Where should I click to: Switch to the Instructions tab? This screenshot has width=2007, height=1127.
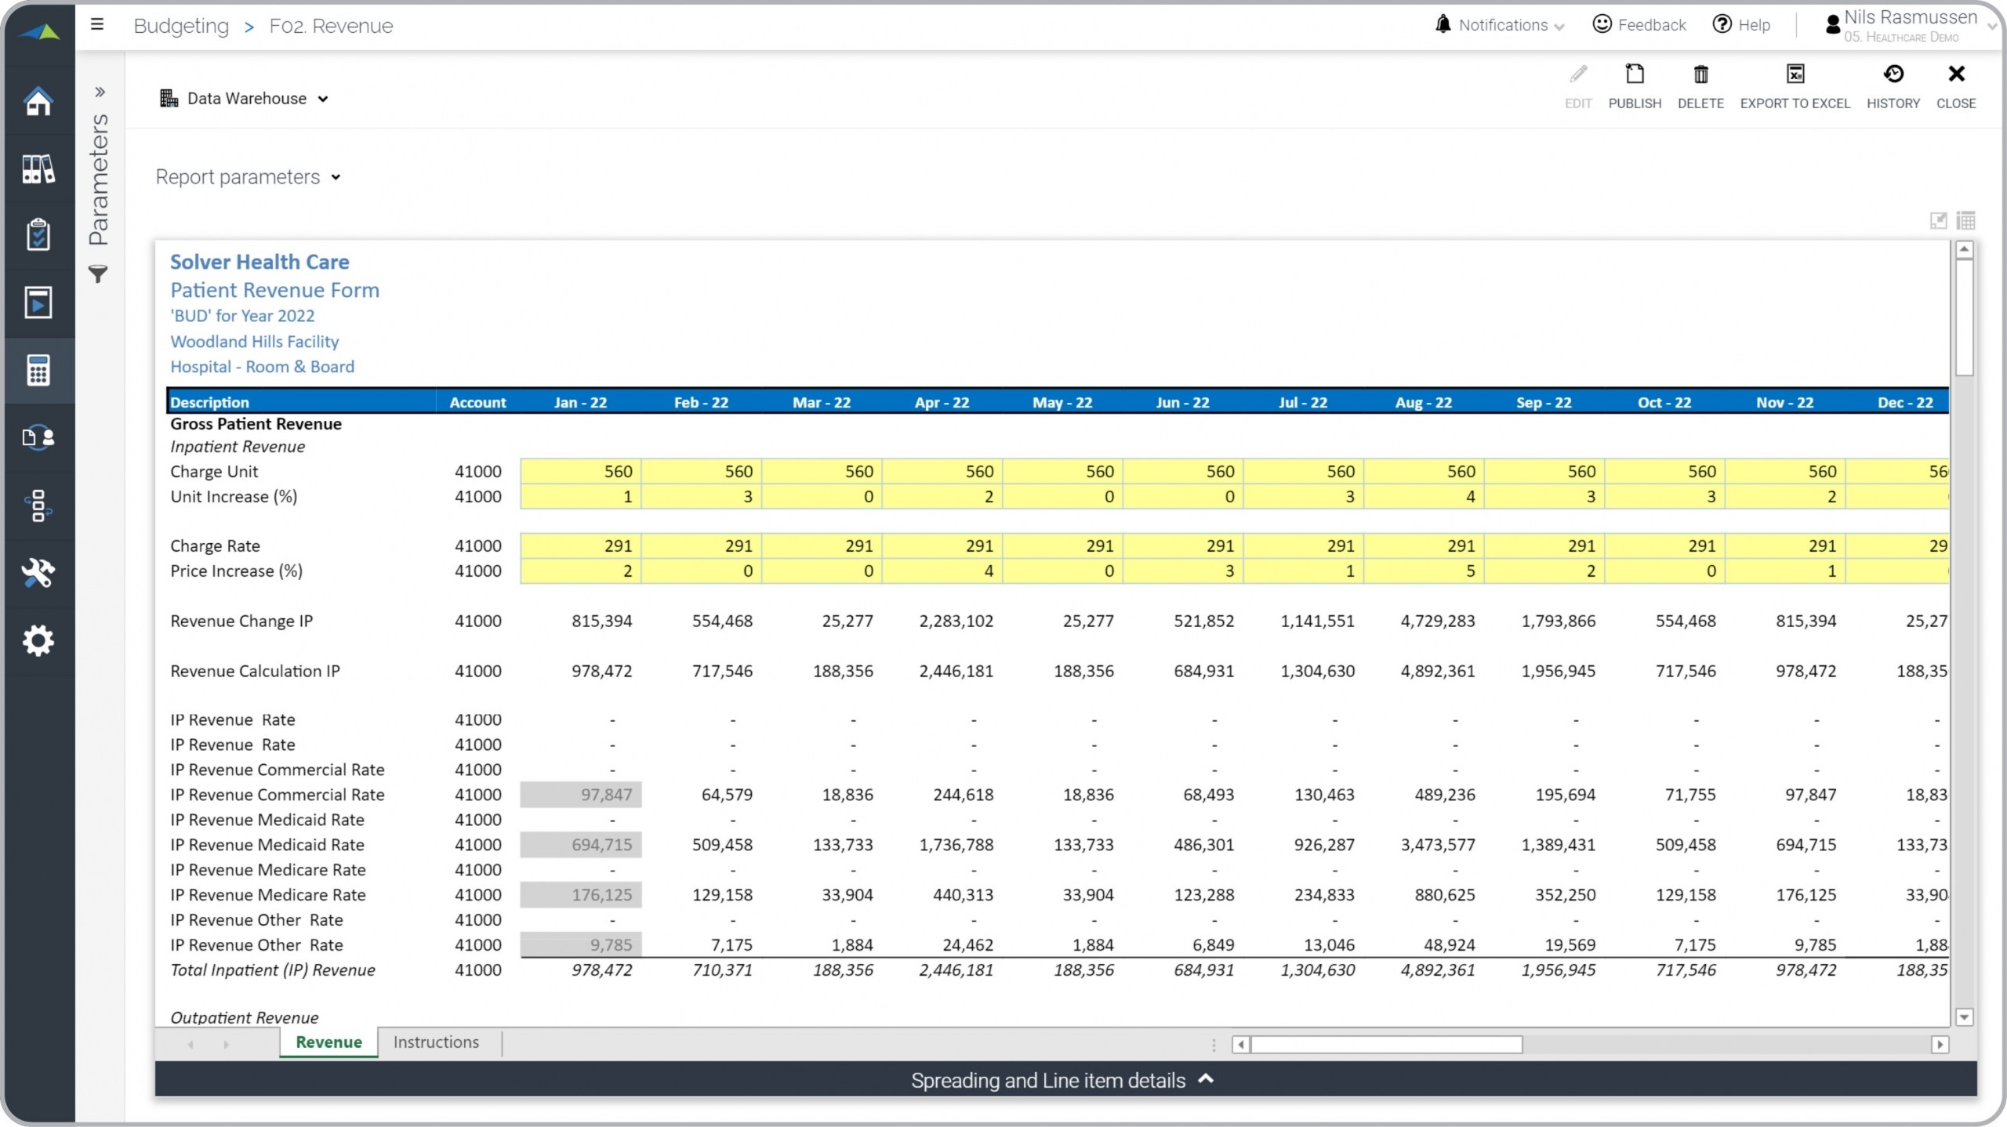tap(436, 1042)
